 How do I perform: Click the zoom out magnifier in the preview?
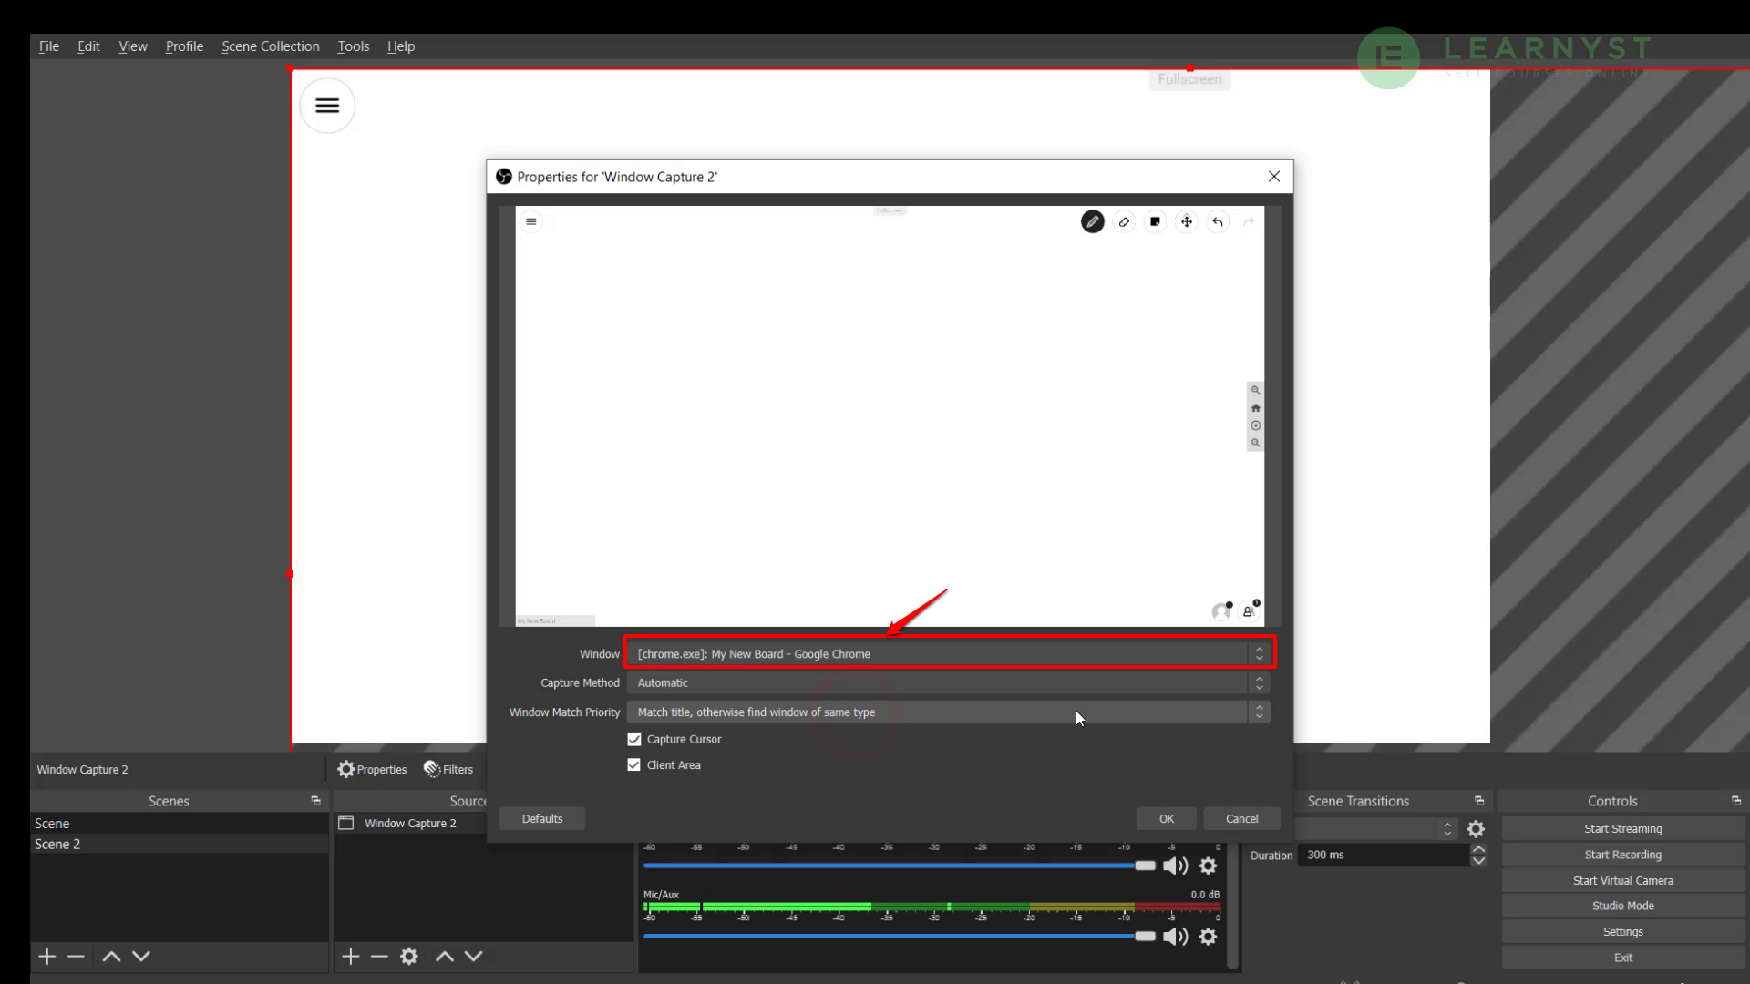coord(1255,443)
